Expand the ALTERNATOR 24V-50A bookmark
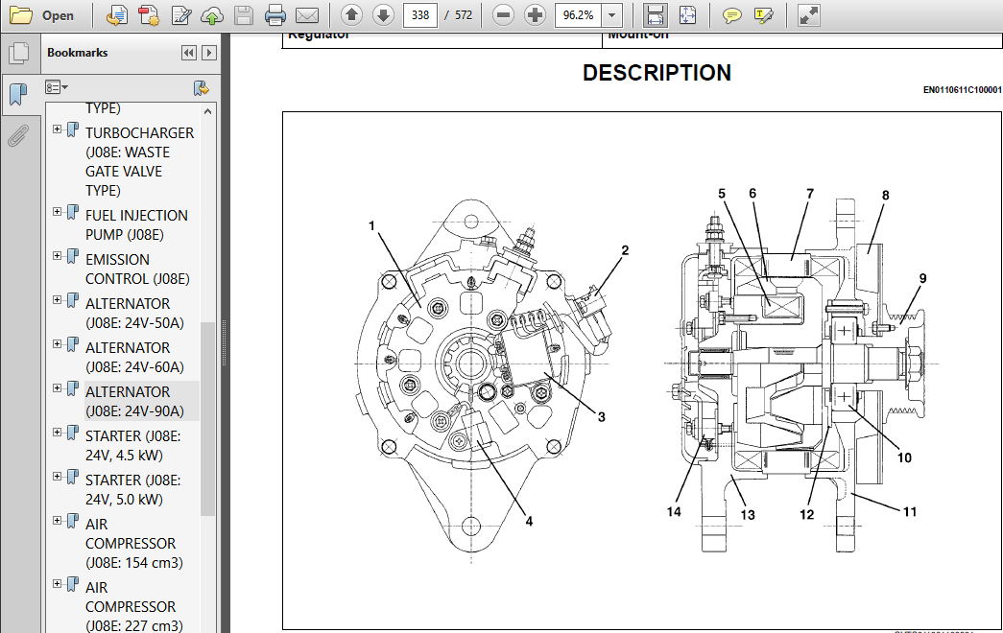 (57, 300)
